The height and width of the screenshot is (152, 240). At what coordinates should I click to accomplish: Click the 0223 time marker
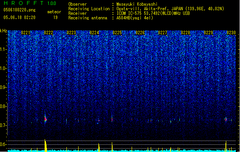(71, 33)
